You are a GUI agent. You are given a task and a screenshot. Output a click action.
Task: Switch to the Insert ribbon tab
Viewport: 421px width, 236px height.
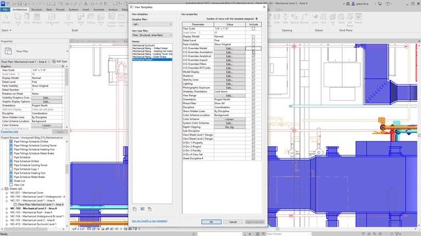86,9
